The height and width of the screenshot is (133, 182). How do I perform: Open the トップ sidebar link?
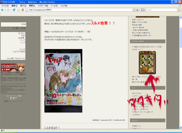(23, 43)
